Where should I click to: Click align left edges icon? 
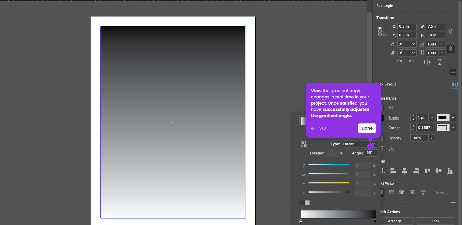[x=393, y=171]
